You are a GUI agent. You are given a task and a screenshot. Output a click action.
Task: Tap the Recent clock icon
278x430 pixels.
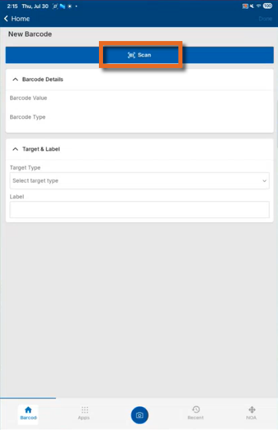(x=196, y=409)
